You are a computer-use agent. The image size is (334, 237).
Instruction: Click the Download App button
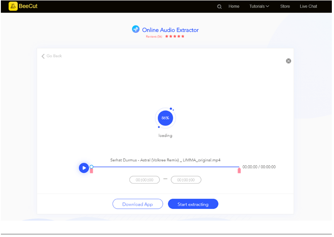pos(137,204)
